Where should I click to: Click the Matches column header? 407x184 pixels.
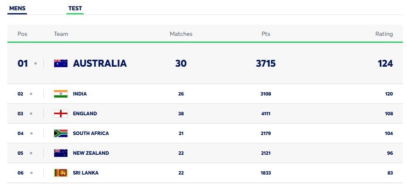[x=181, y=34]
